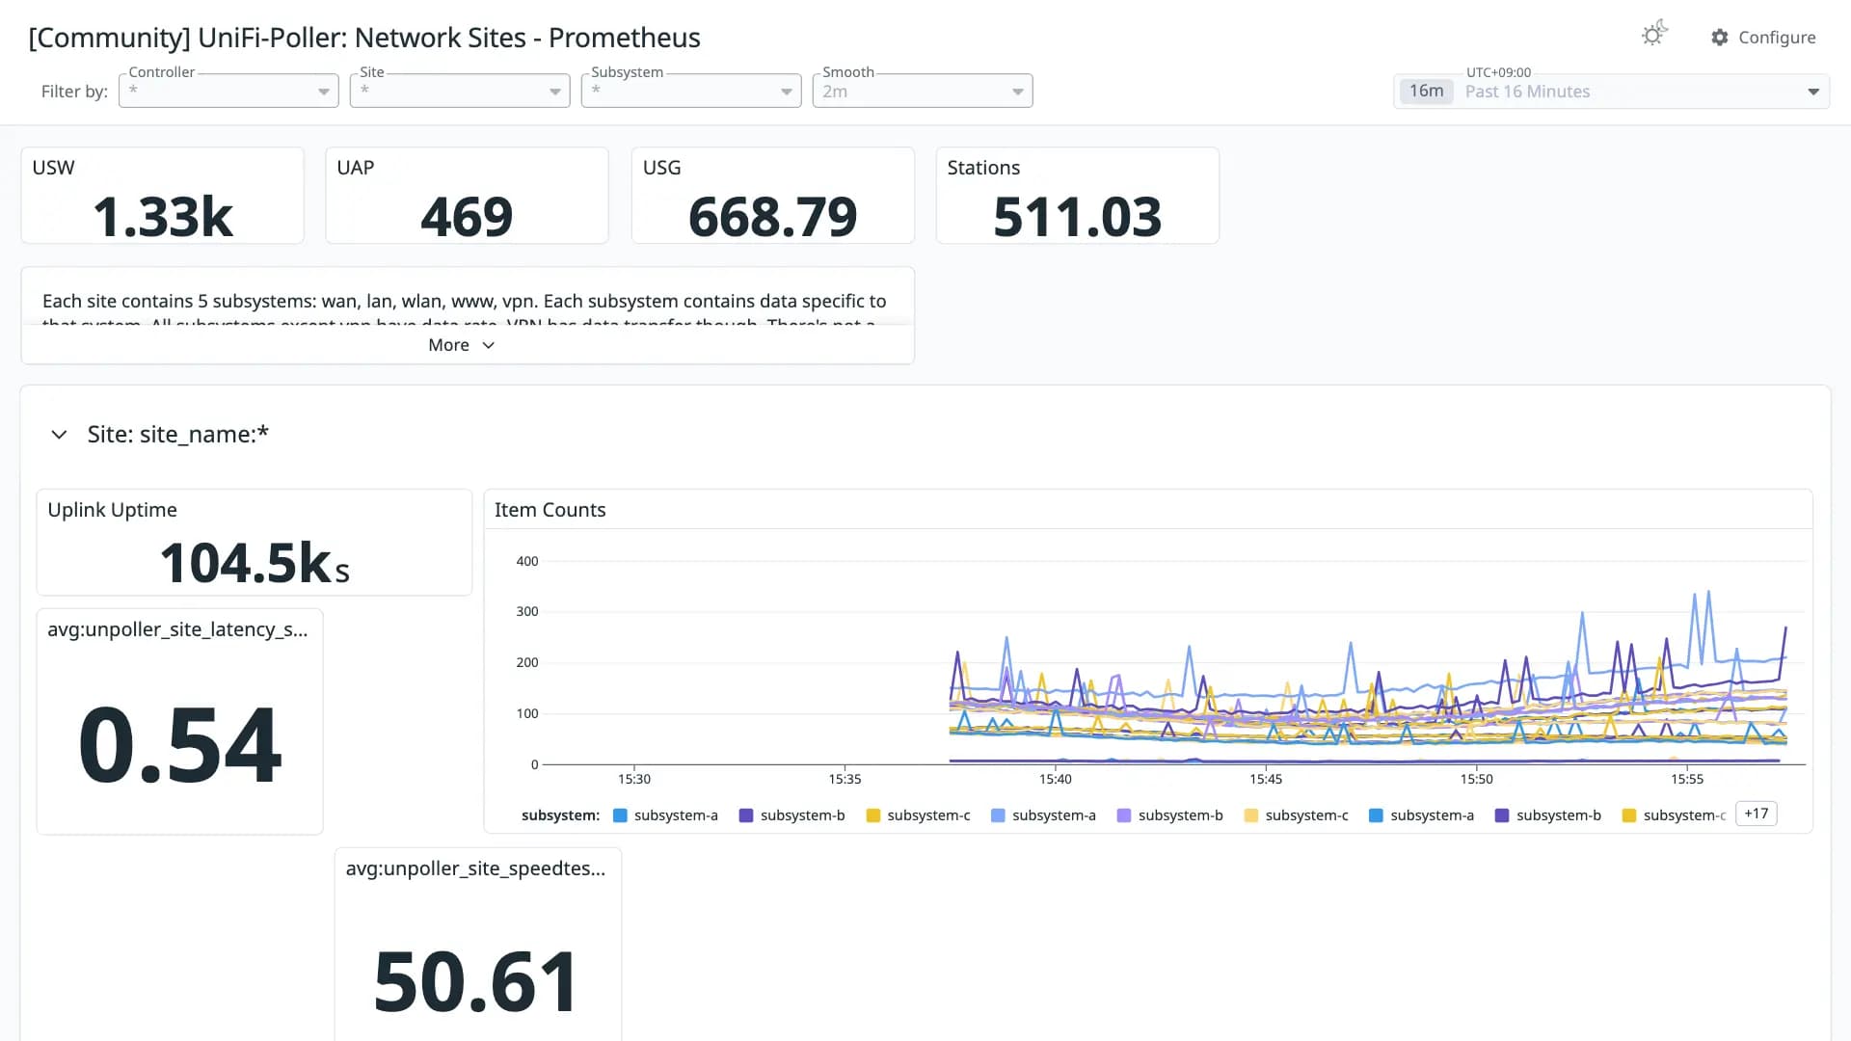Viewport: 1851px width, 1041px height.
Task: Toggle the dark/light theme icon
Action: coord(1653,35)
